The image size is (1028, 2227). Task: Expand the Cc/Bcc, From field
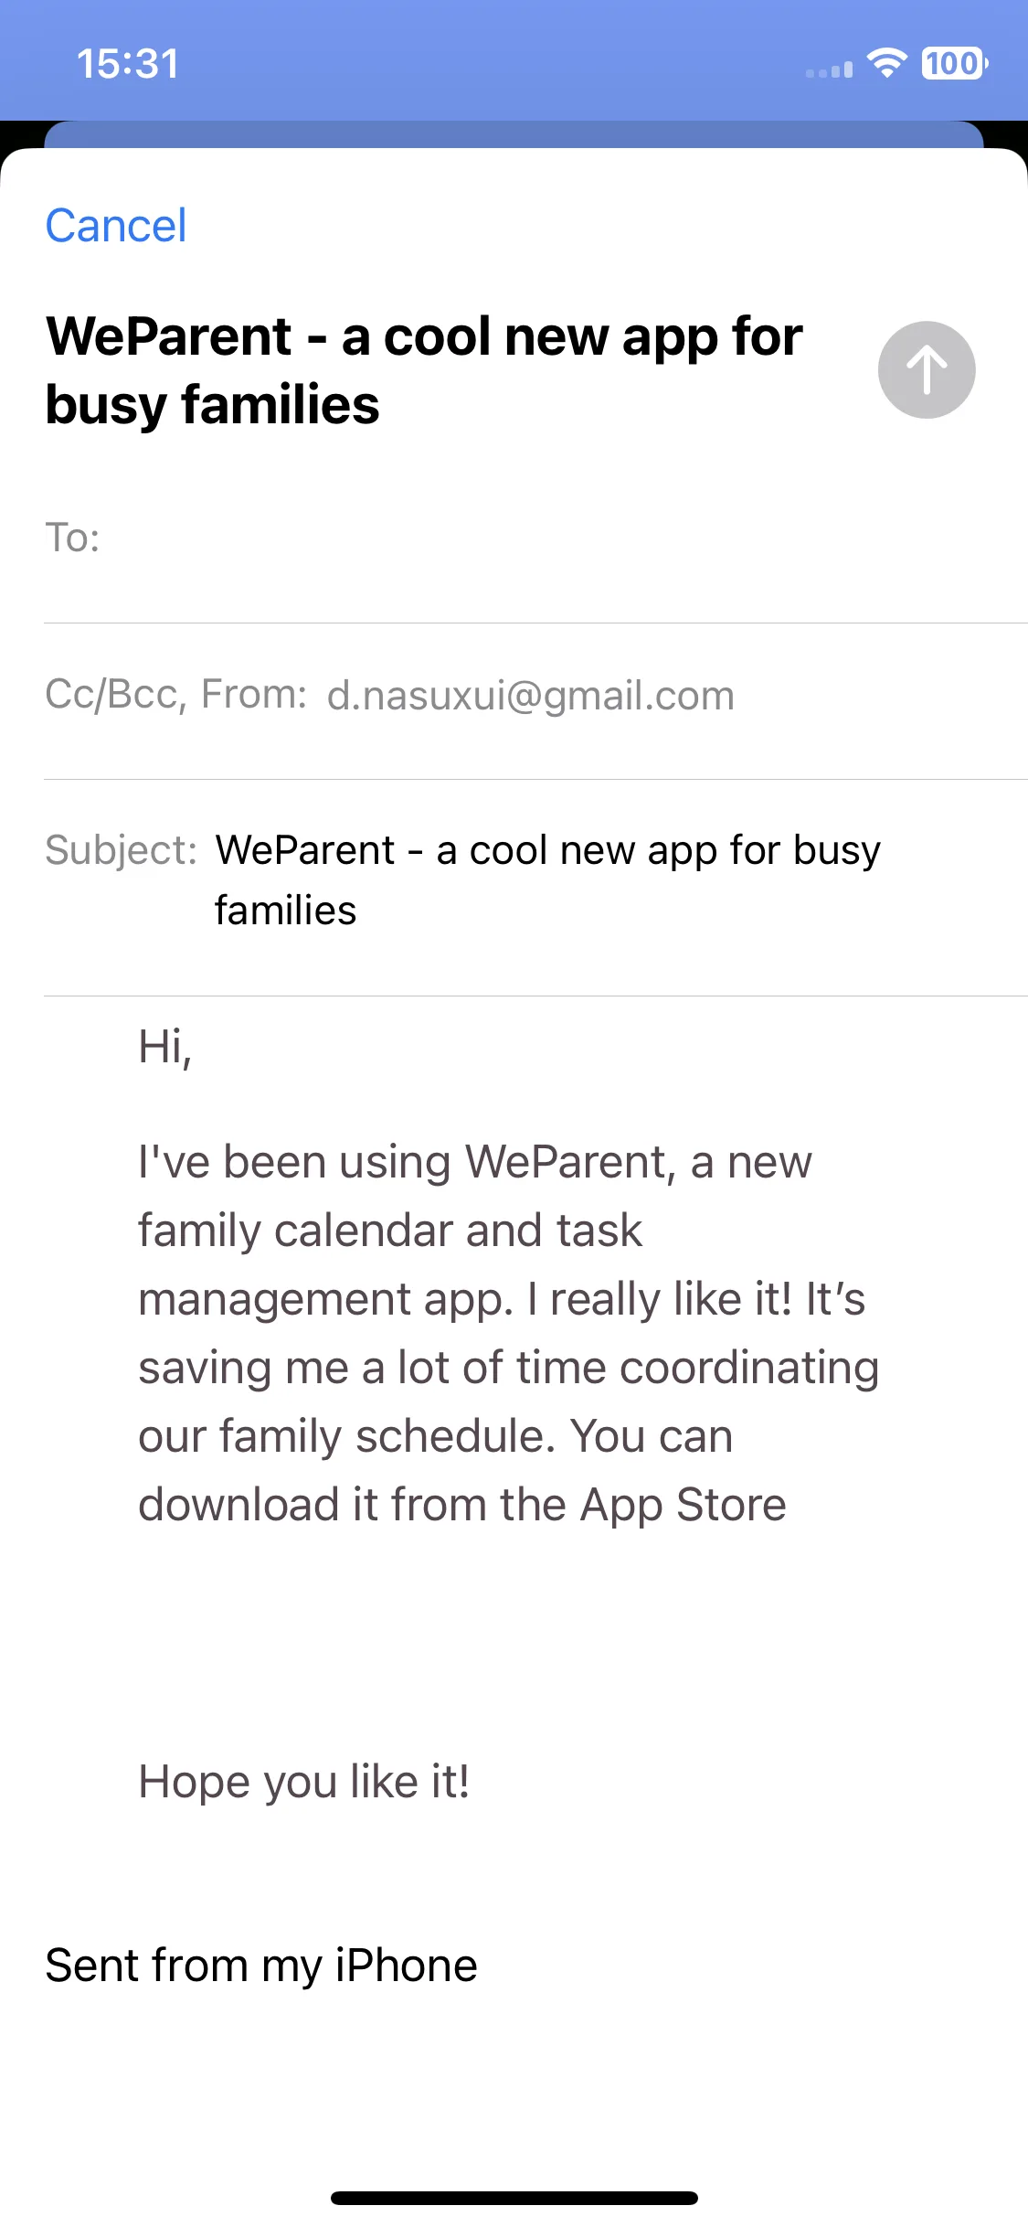click(x=535, y=696)
